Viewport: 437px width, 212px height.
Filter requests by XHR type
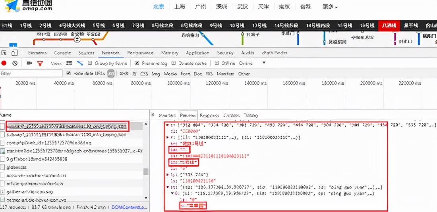pyautogui.click(x=124, y=73)
